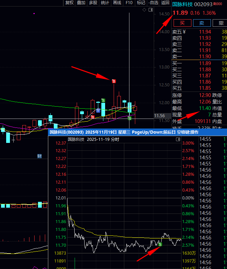
Task: Click the green S marker on crosshair line
Action: pos(130,118)
